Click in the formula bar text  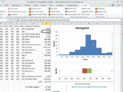[45, 20]
